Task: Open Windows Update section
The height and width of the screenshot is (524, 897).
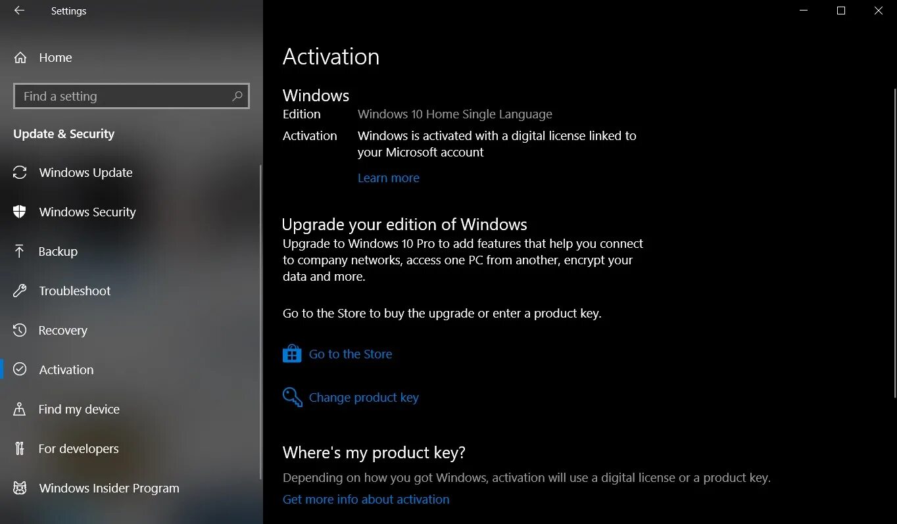Action: pos(131,172)
